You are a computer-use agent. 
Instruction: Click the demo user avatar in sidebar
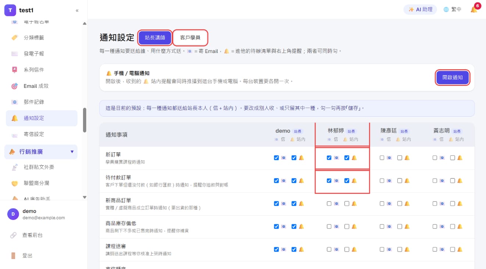coord(13,214)
